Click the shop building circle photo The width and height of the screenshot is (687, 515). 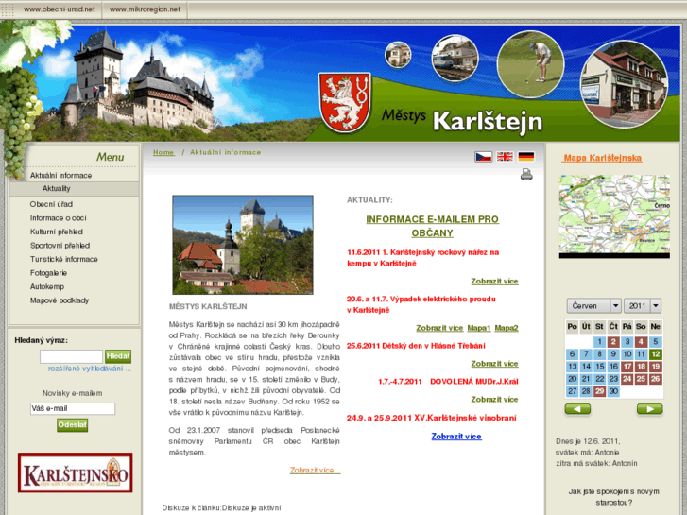pyautogui.click(x=625, y=85)
